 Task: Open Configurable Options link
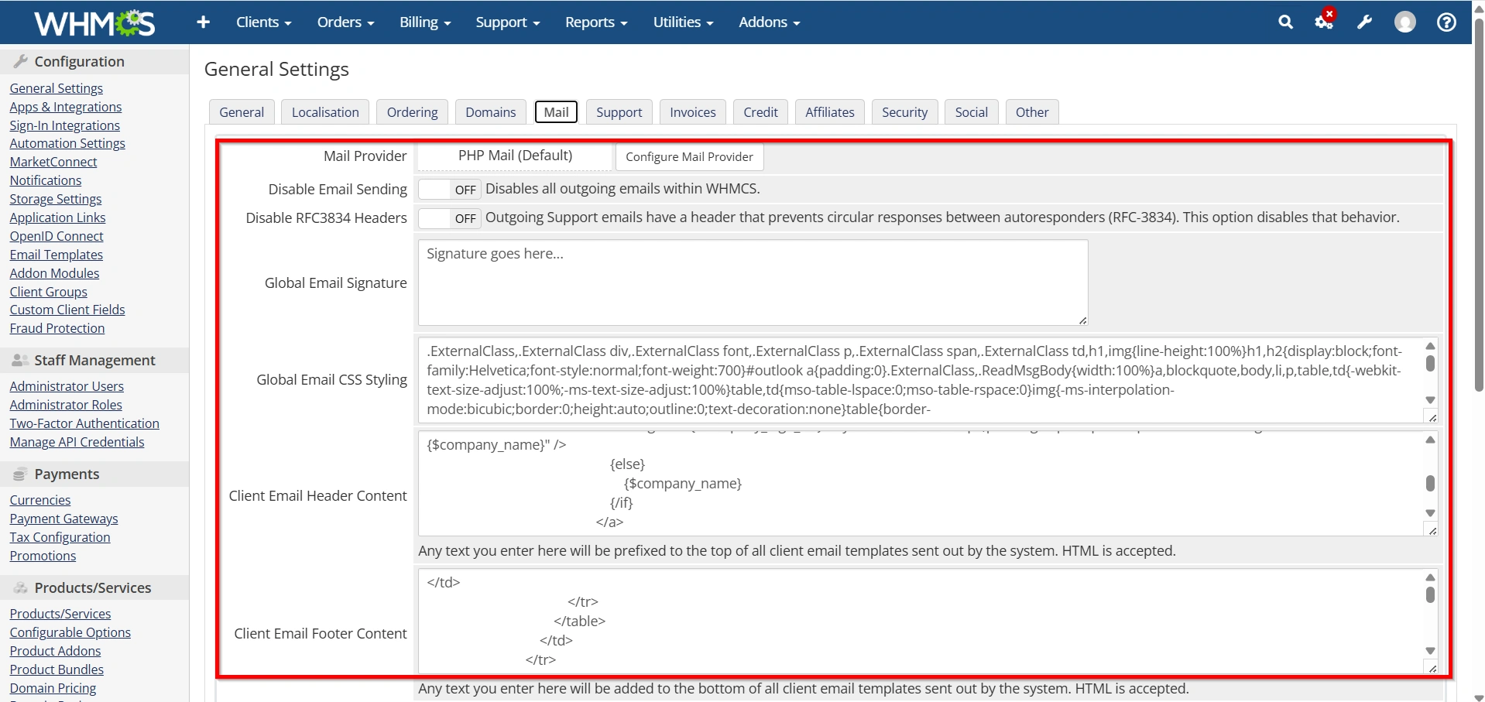pos(70,632)
